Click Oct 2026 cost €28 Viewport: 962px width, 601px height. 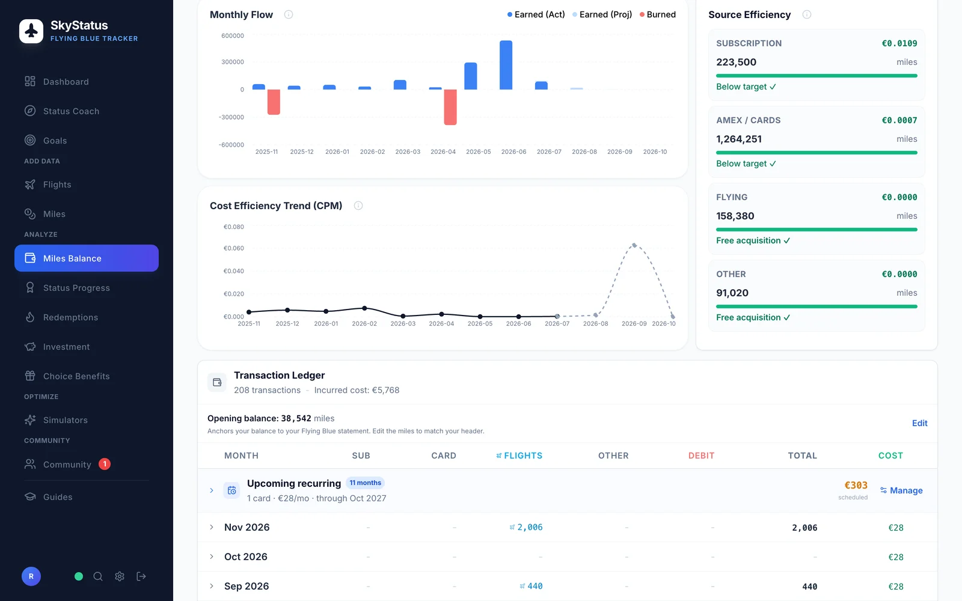pos(896,557)
